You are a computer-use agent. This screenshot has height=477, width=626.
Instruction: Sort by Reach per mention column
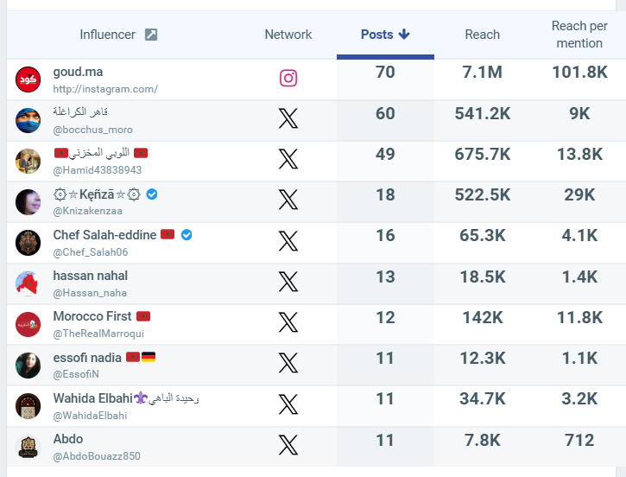pos(578,35)
